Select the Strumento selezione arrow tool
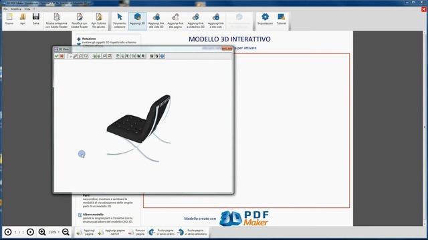The height and width of the screenshot is (240, 428). 120,21
